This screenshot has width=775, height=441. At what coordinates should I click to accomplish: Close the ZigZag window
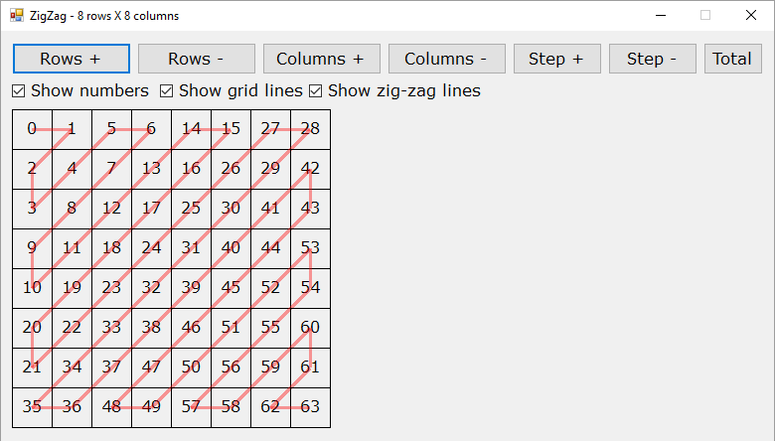(751, 15)
